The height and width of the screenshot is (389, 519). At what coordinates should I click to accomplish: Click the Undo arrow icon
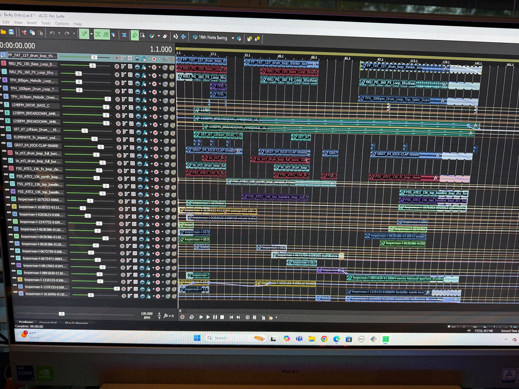click(x=52, y=33)
